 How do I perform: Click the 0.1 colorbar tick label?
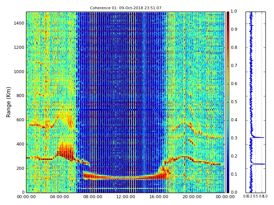[234, 174]
